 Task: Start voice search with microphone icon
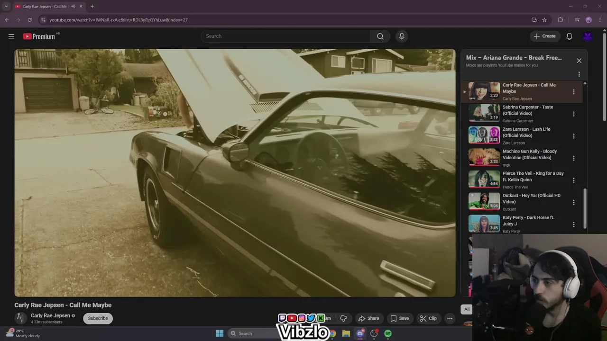click(x=402, y=36)
